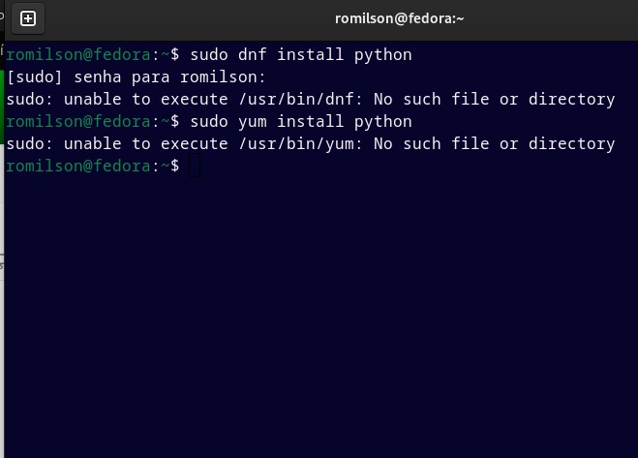Click the word python in dnf command
The width and height of the screenshot is (638, 458).
pos(382,55)
